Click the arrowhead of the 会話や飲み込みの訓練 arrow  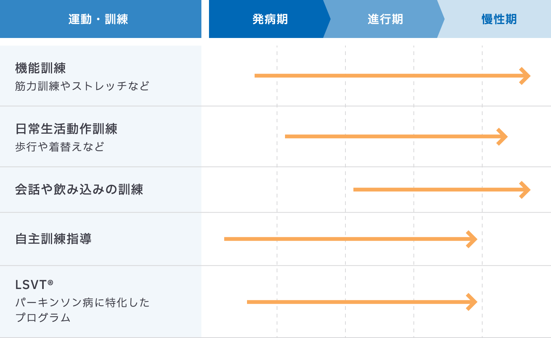coord(526,190)
